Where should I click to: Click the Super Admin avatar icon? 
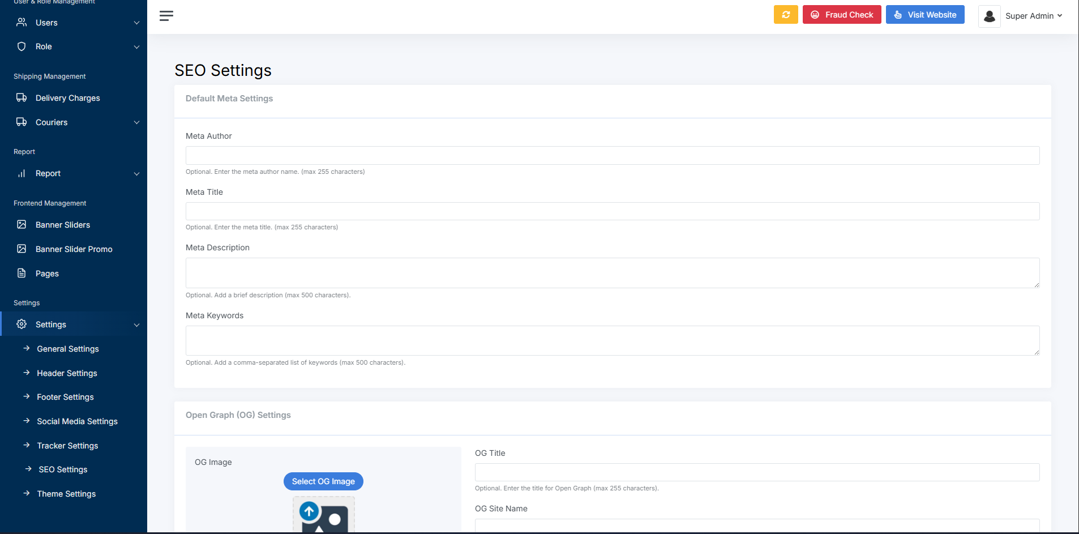click(x=989, y=16)
